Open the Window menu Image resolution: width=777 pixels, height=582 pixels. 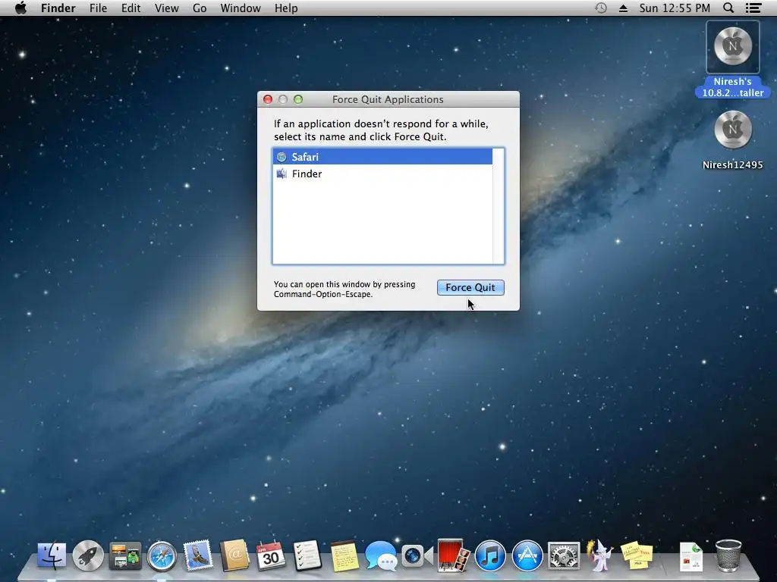click(x=241, y=8)
